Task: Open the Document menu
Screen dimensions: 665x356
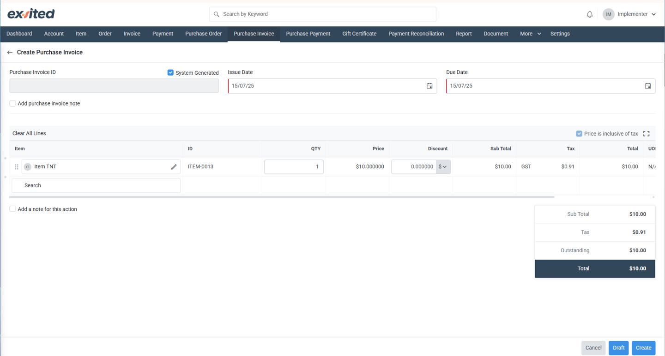Action: (x=496, y=34)
